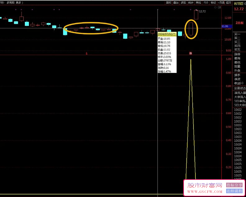Screen dimensions: 246x197
Task: Click the 大宗流入 block inflow row
Action: (x=240, y=97)
